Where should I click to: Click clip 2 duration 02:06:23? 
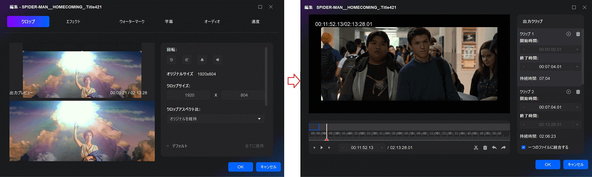(x=547, y=136)
